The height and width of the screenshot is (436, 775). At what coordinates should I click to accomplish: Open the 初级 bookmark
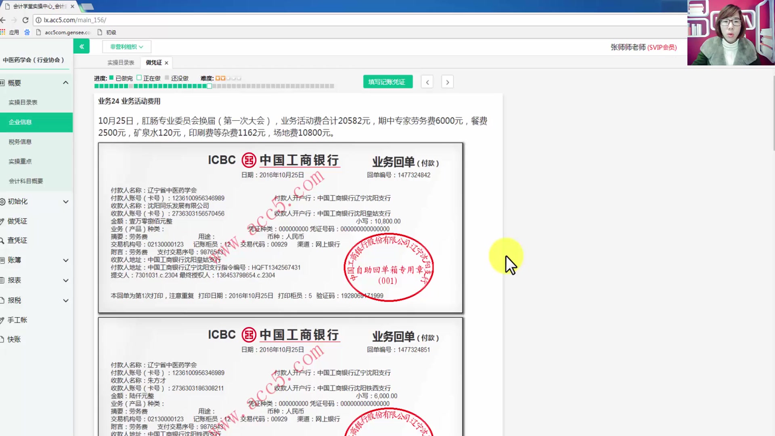(107, 32)
